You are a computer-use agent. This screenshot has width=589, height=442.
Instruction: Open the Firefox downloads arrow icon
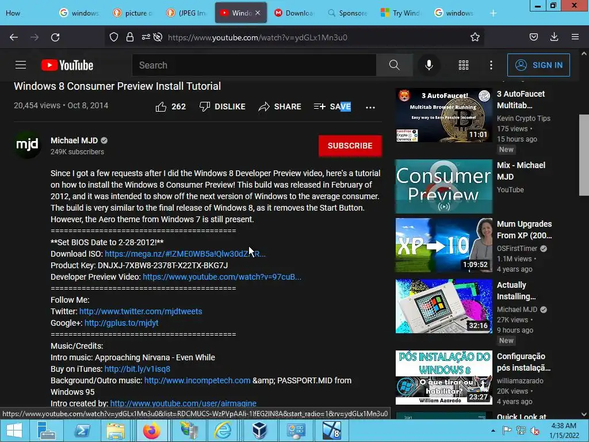(x=554, y=37)
